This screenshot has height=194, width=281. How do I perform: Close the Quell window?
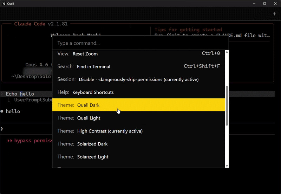(x=275, y=4)
